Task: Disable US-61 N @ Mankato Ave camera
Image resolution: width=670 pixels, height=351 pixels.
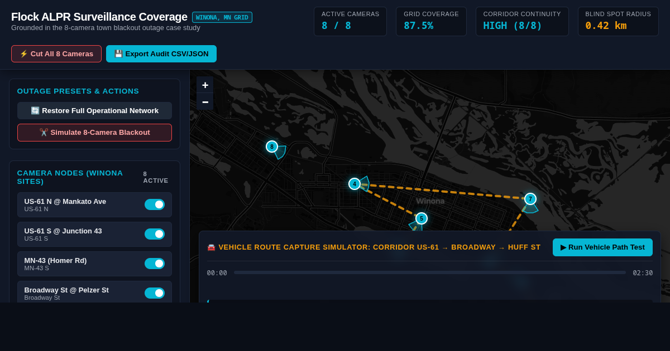Action: (x=155, y=204)
